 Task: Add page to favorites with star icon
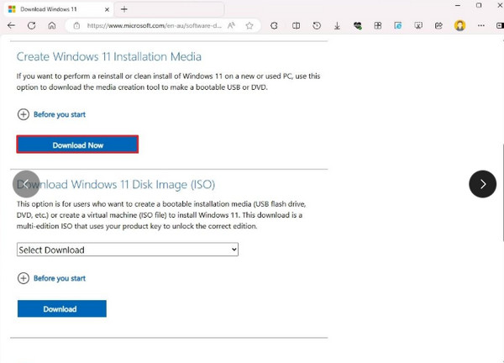[x=249, y=25]
